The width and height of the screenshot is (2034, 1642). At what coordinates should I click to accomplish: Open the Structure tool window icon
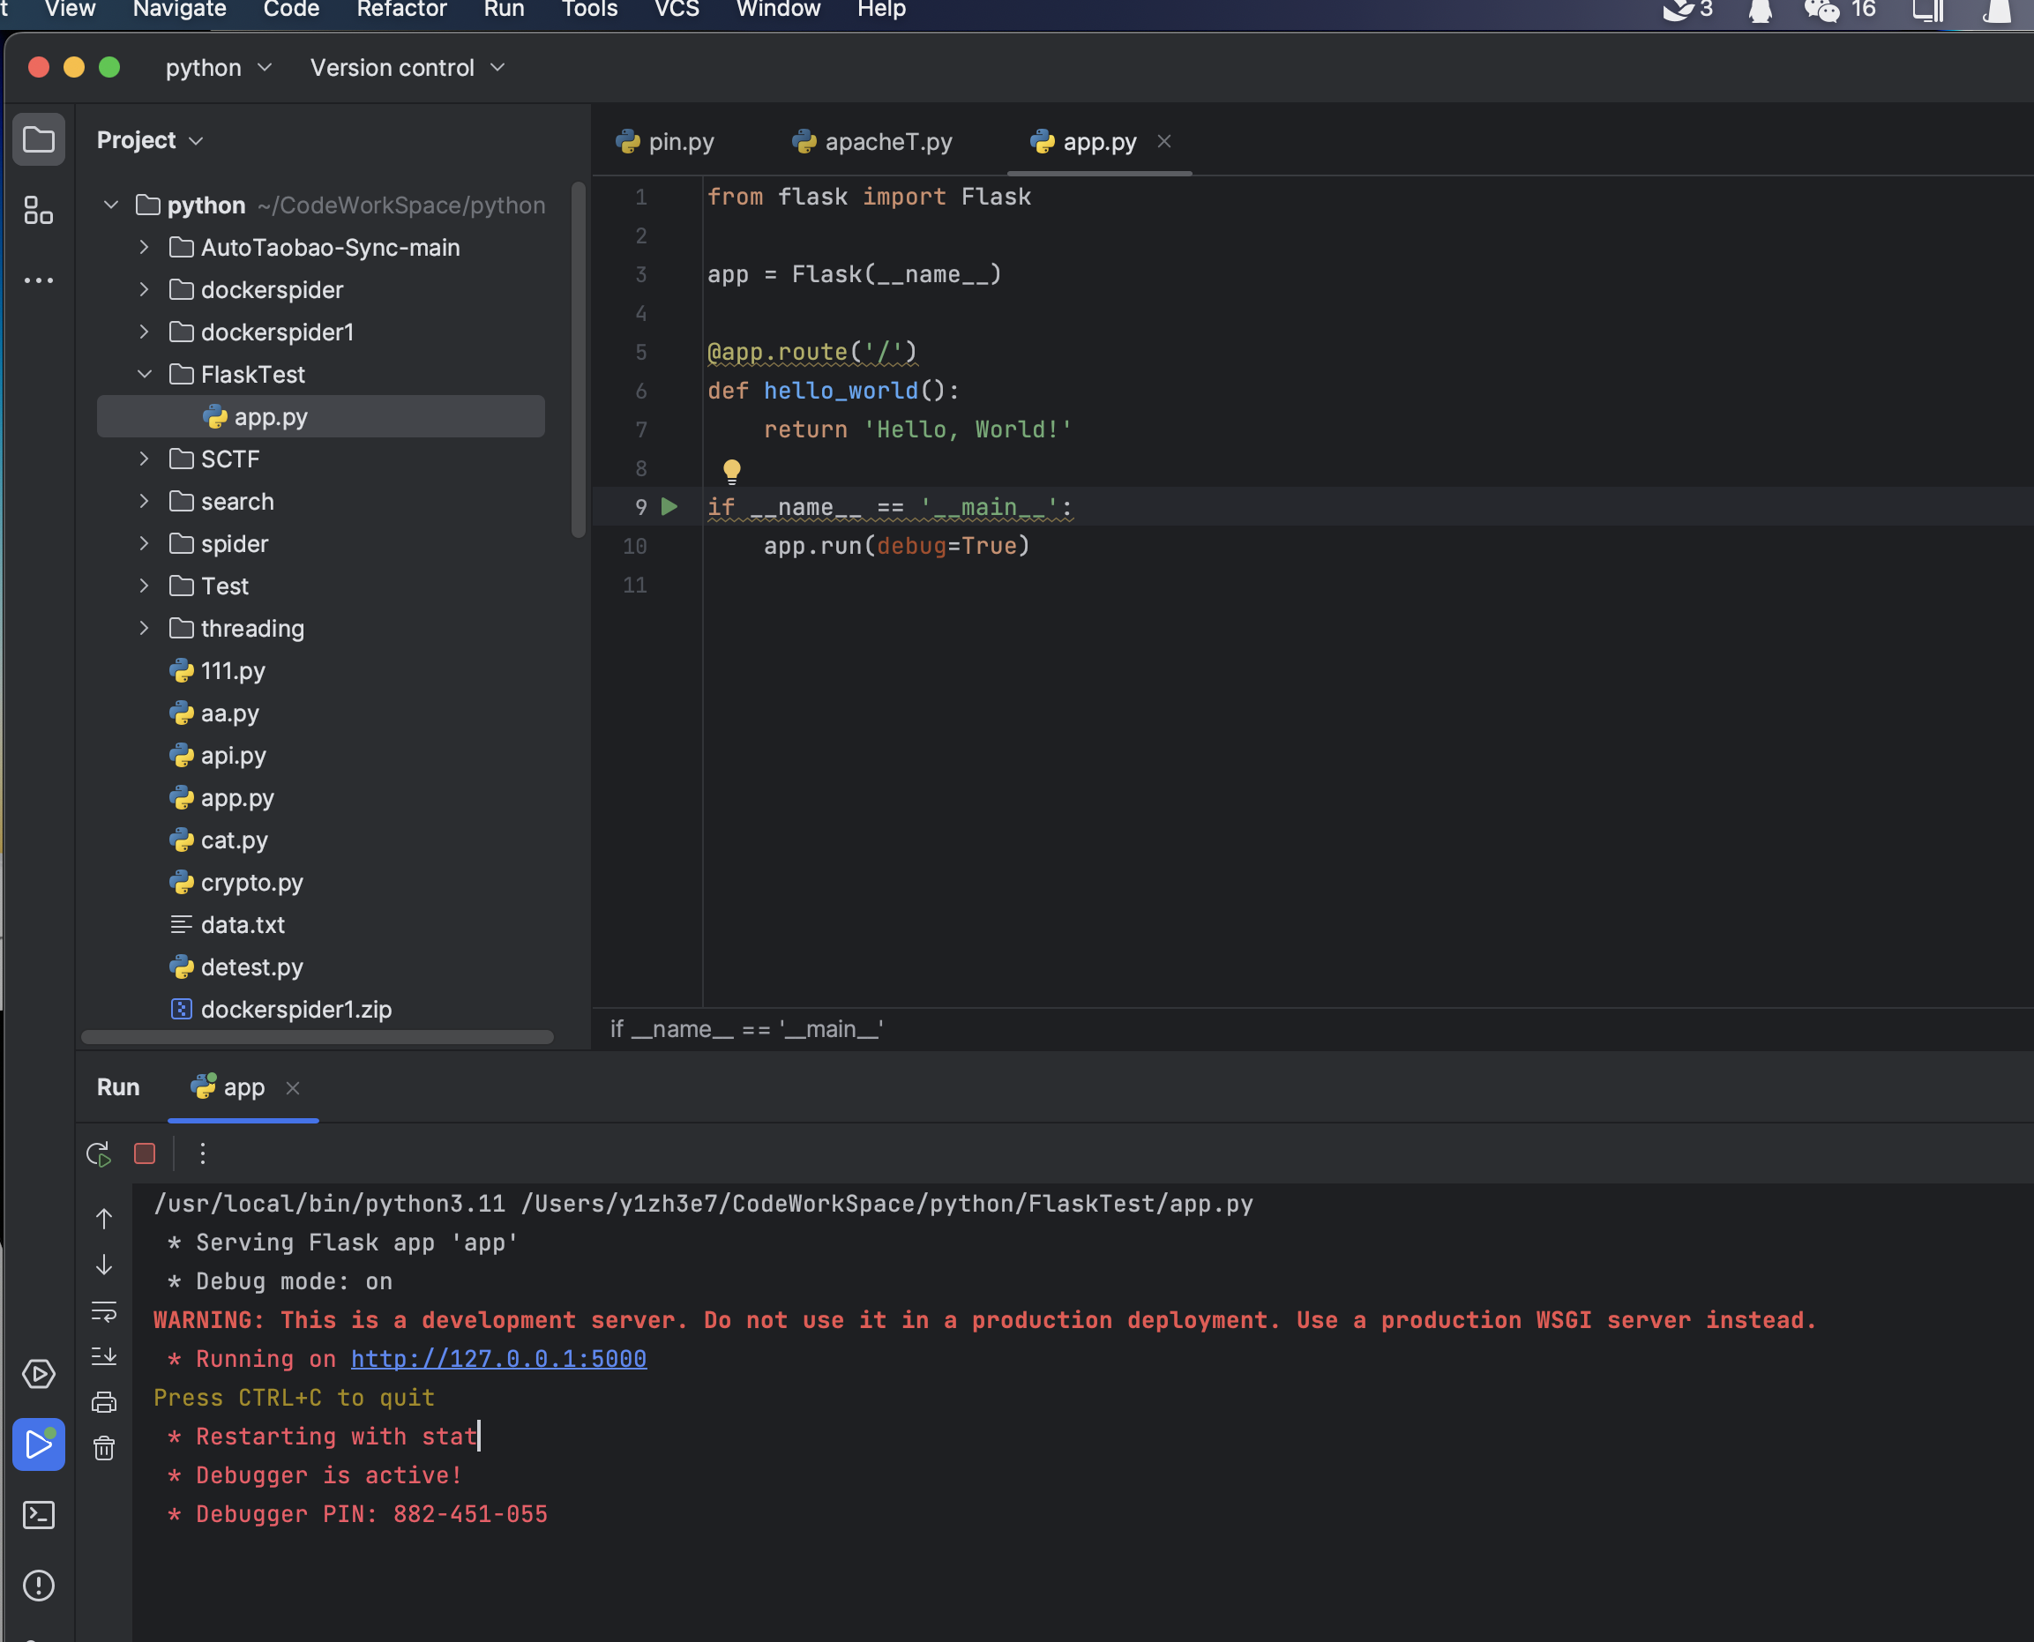click(38, 210)
